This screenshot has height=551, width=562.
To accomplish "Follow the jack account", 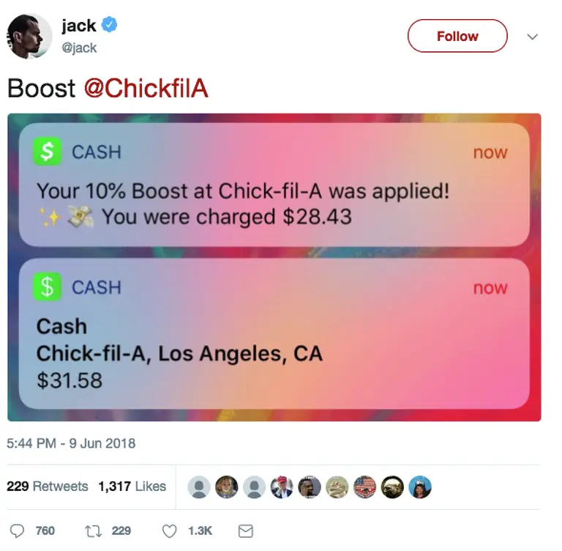I will (x=457, y=36).
